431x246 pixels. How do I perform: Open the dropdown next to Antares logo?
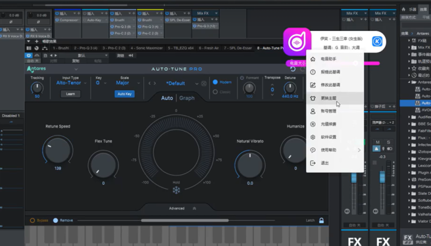click(76, 69)
